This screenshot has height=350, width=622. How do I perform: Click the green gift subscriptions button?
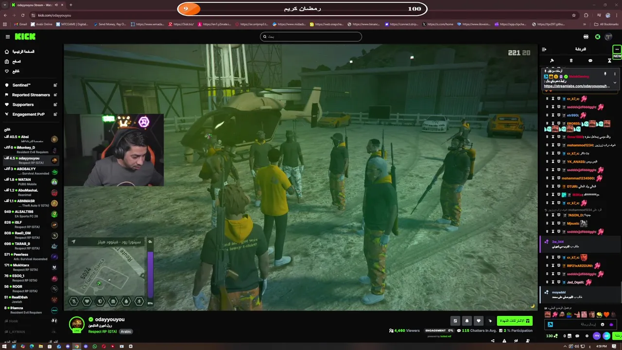(515, 321)
